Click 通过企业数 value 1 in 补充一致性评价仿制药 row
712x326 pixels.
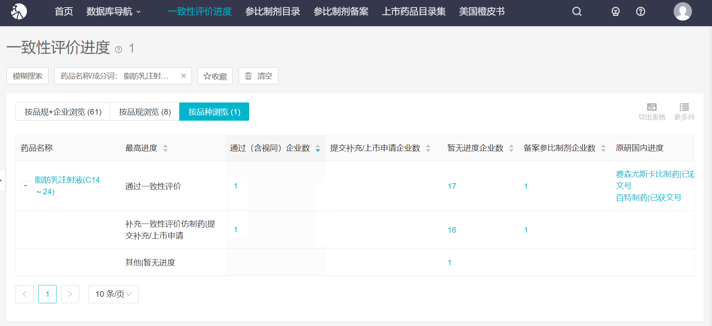[x=236, y=230]
